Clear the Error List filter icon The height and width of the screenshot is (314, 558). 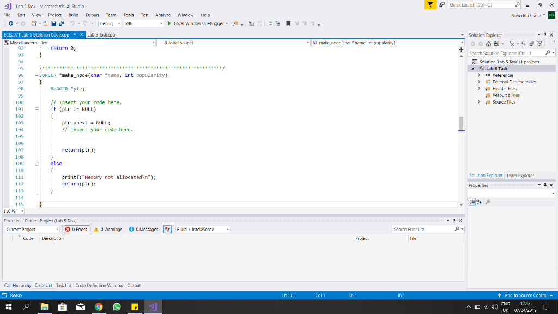(x=167, y=230)
